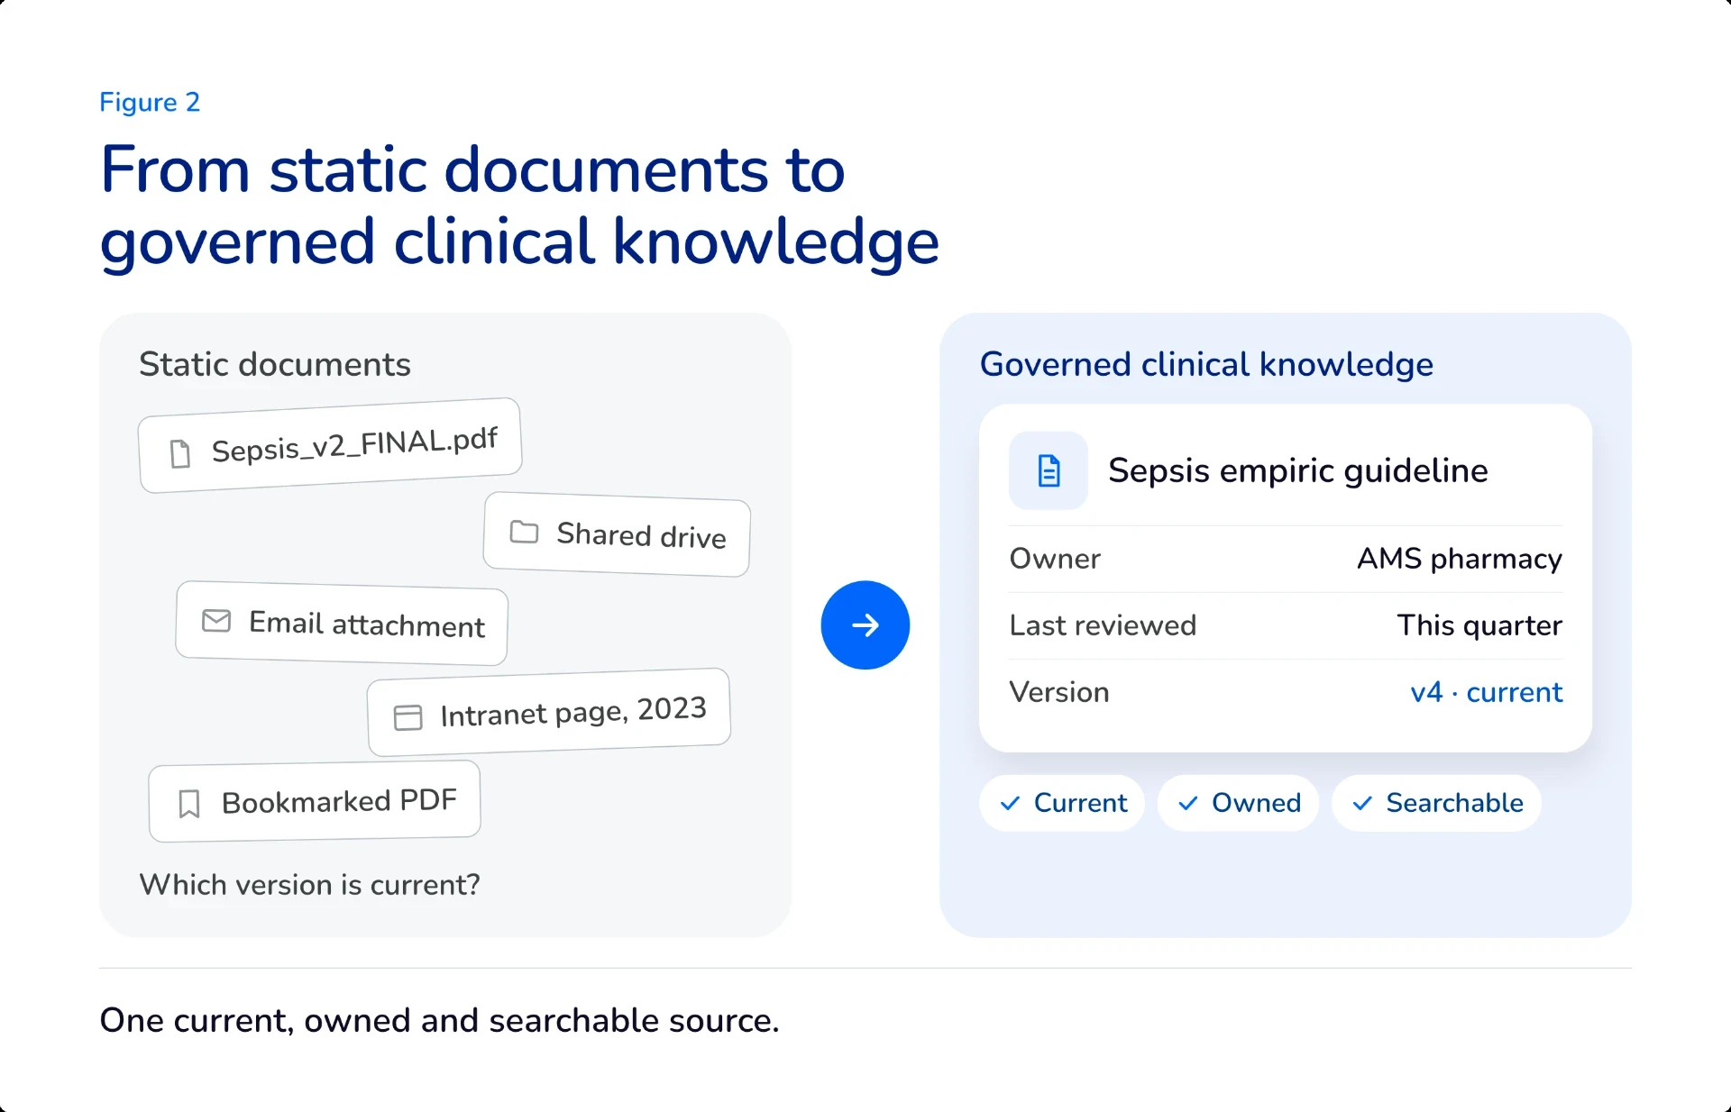
Task: Select the Email attachment label
Action: click(367, 624)
